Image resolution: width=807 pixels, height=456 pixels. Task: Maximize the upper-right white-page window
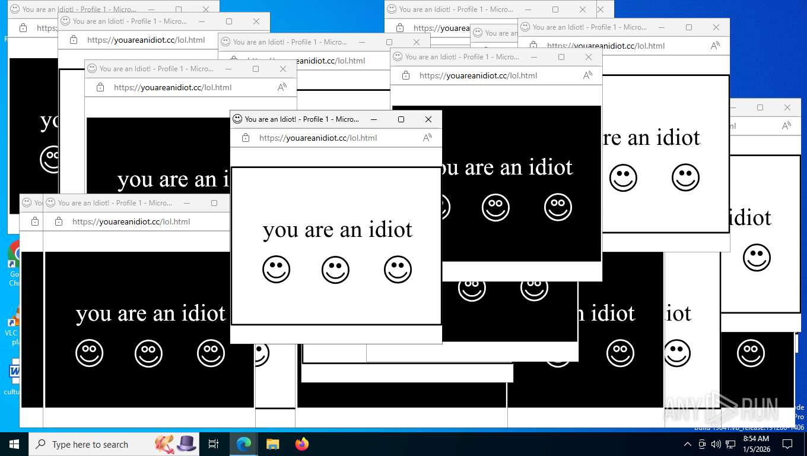689,27
